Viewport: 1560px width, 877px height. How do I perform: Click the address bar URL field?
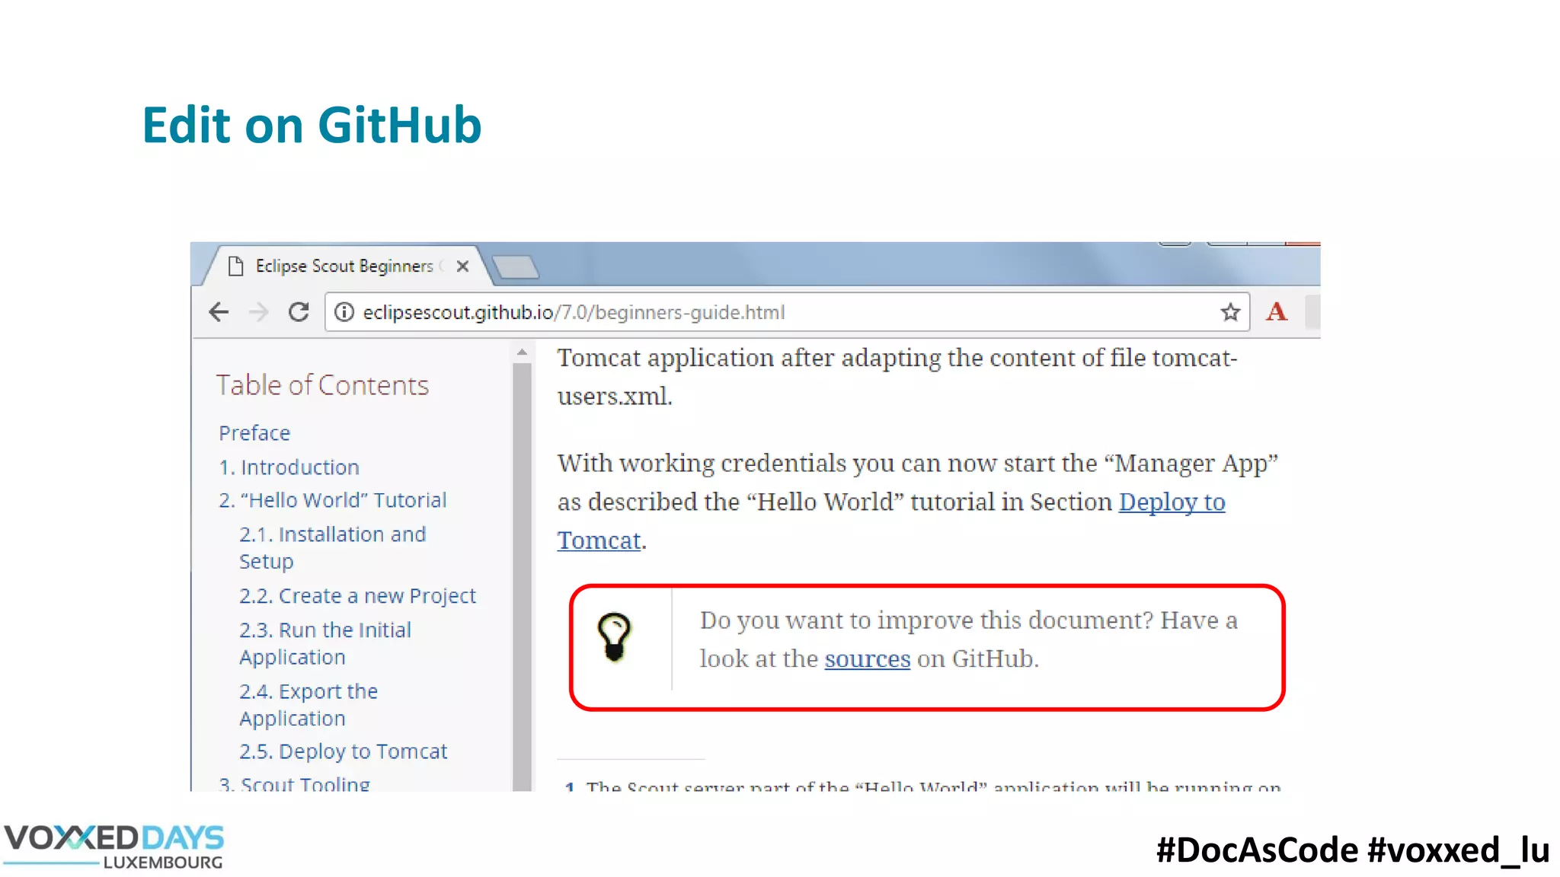787,312
